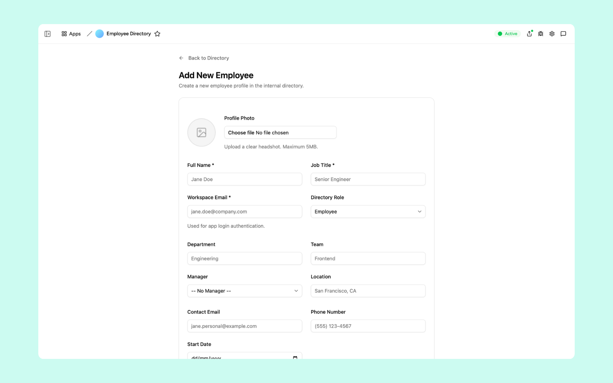Focus the Location field
The image size is (613, 383).
pyautogui.click(x=368, y=291)
